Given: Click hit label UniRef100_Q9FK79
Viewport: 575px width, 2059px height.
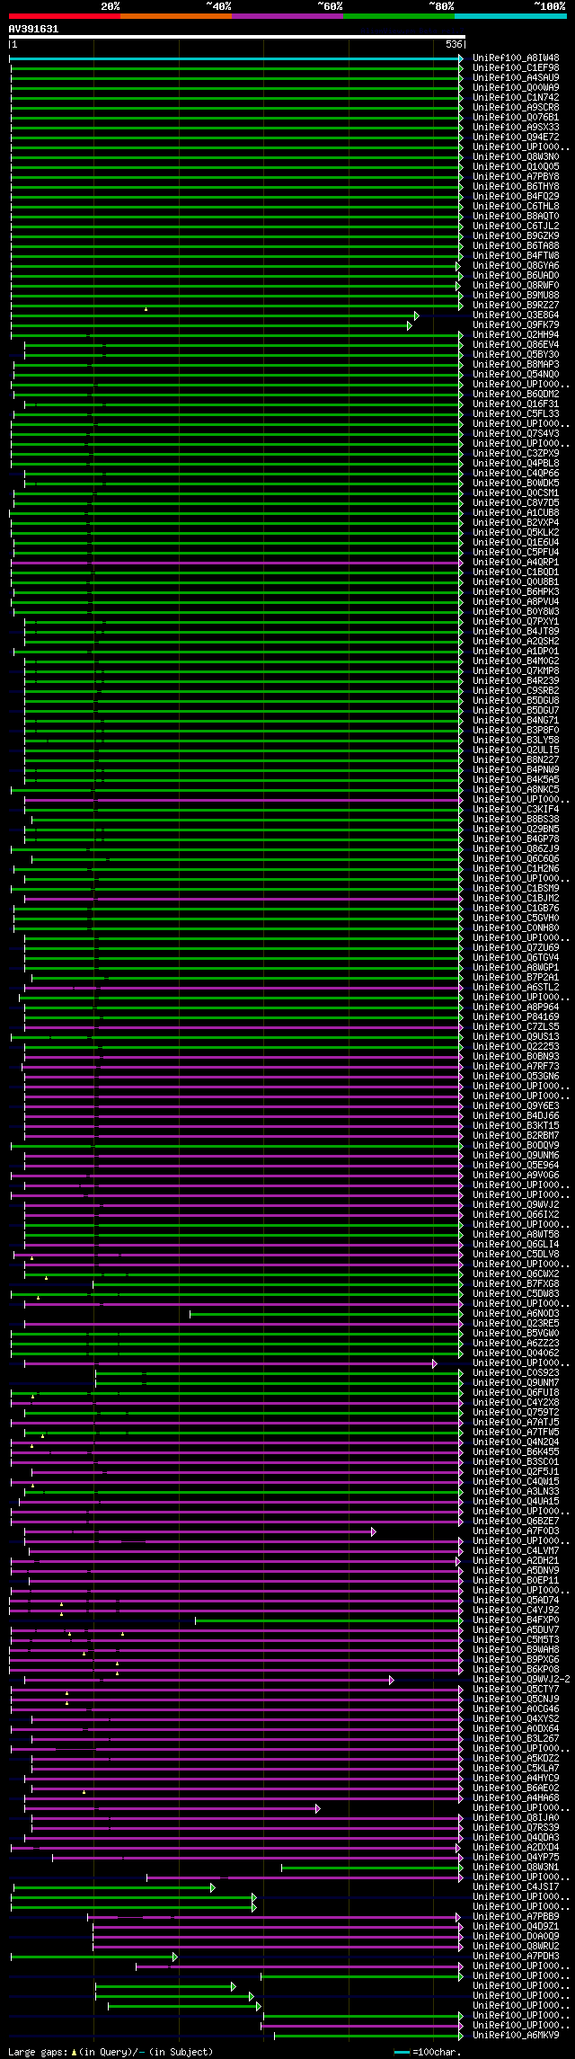Looking at the screenshot, I should pyautogui.click(x=516, y=325).
